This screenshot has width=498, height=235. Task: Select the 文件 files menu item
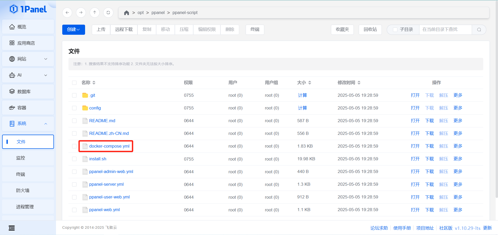[28, 142]
